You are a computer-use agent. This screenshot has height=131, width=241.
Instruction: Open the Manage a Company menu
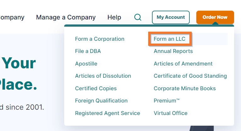(x=66, y=17)
